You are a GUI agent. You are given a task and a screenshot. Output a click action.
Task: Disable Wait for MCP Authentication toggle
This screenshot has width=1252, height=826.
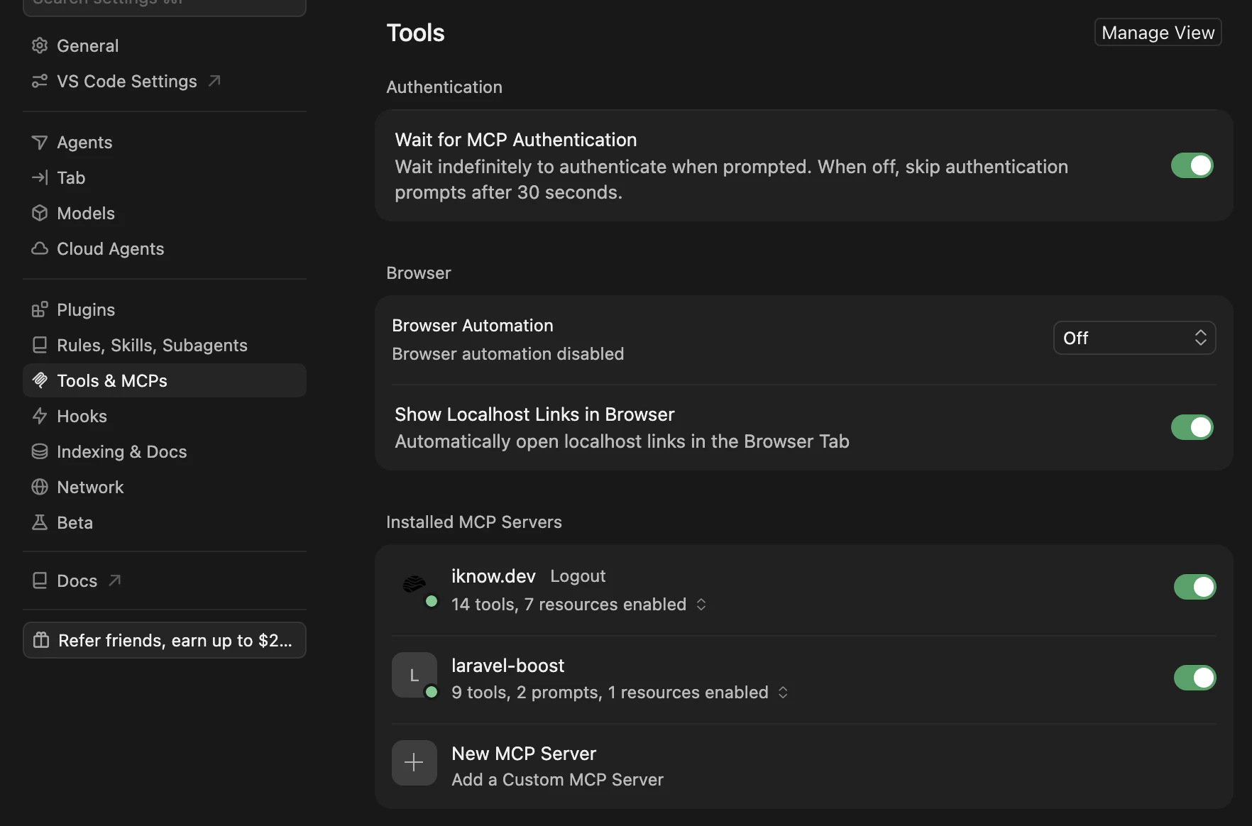pyautogui.click(x=1192, y=165)
